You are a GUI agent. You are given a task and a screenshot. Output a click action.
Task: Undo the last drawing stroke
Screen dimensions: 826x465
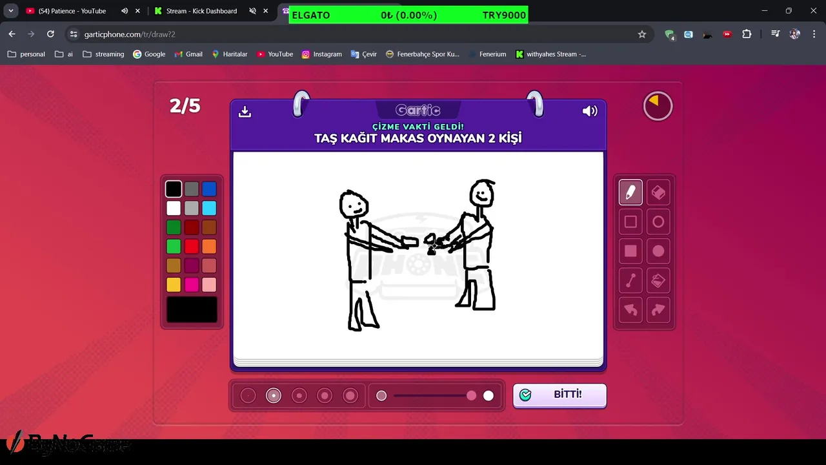click(x=630, y=310)
